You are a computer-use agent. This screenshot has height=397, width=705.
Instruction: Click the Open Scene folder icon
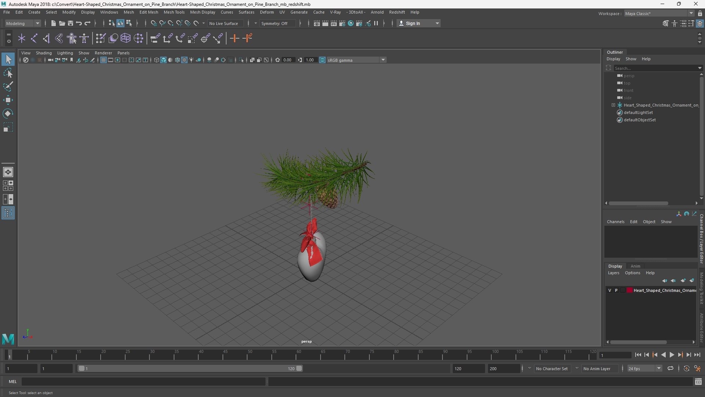(62, 23)
